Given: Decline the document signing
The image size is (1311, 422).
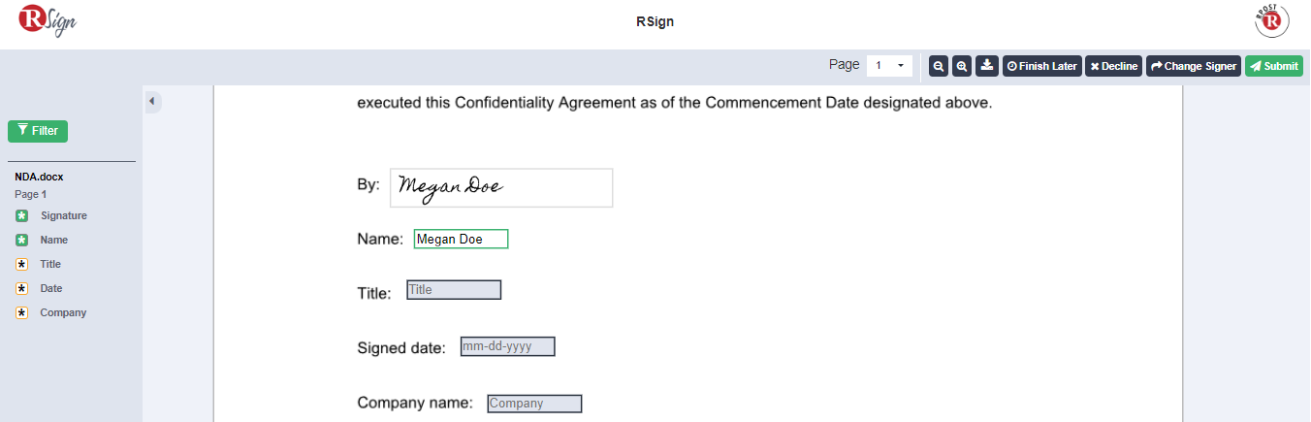Looking at the screenshot, I should [x=1113, y=66].
